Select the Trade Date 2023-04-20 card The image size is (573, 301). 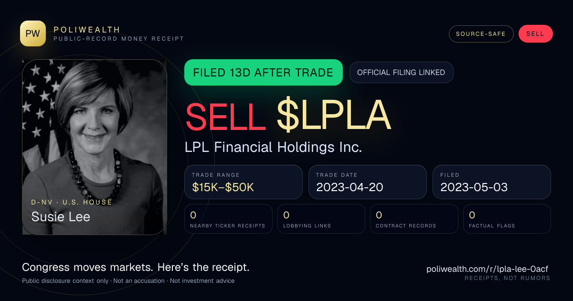(368, 182)
